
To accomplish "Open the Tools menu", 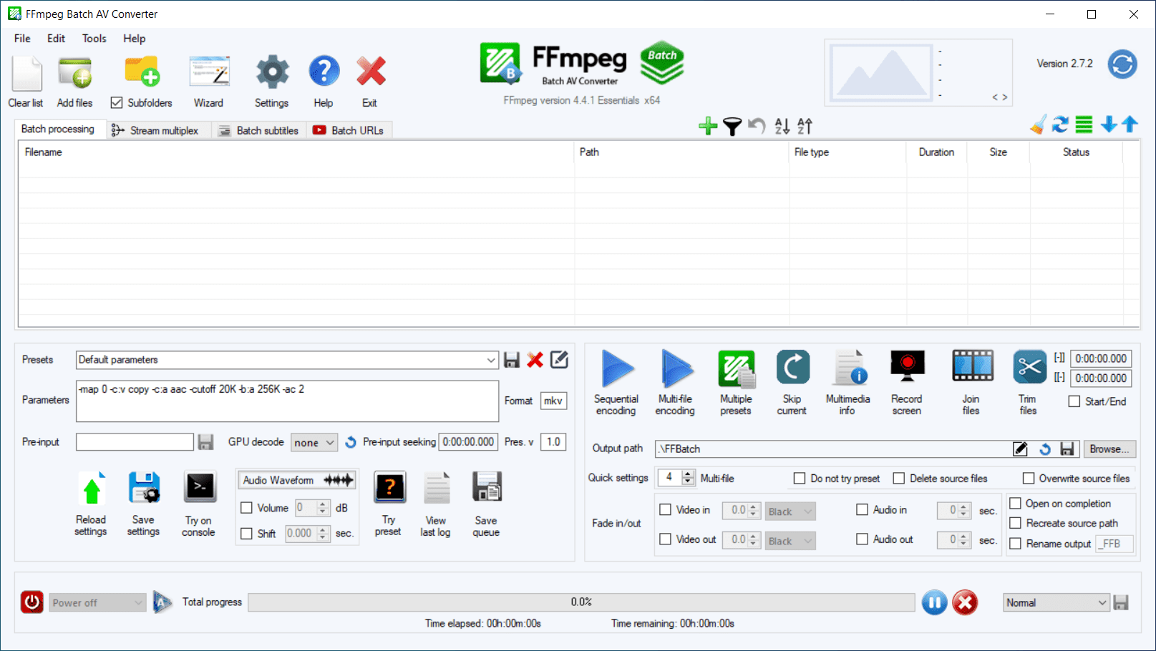I will pyautogui.click(x=94, y=39).
